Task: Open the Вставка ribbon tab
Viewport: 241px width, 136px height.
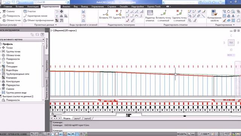Action: click(20, 6)
